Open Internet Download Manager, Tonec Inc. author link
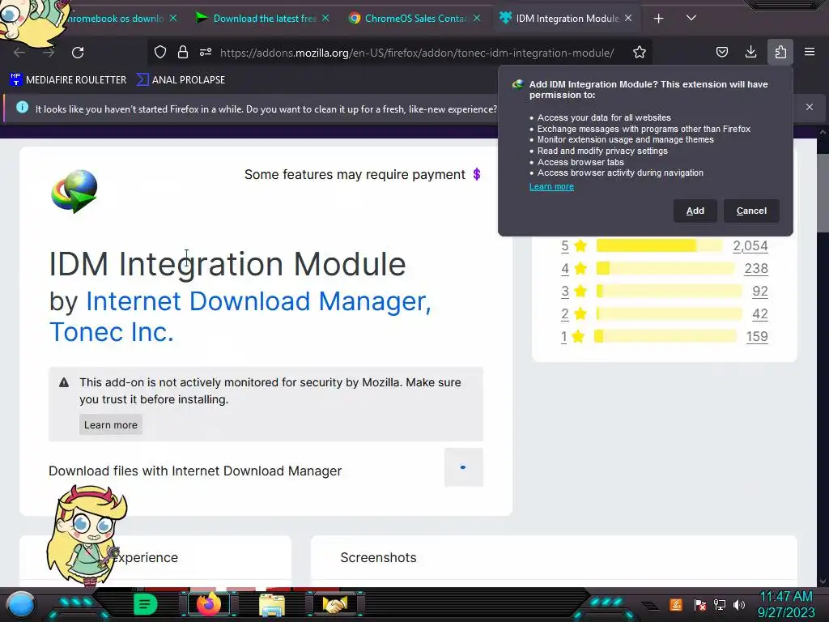829x622 pixels. pyautogui.click(x=240, y=317)
